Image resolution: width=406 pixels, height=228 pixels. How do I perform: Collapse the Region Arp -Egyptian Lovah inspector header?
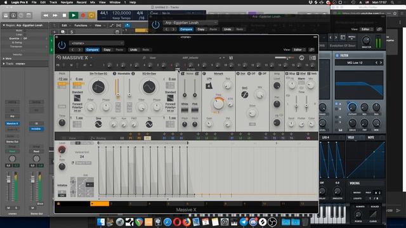click(4, 25)
